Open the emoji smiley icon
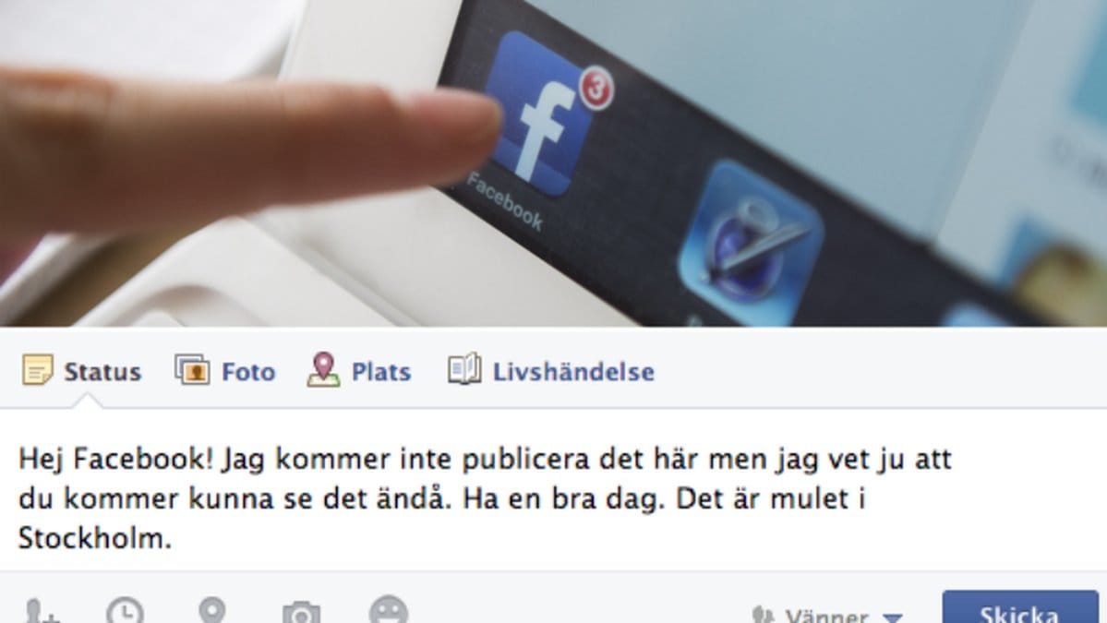This screenshot has width=1107, height=623. pyautogui.click(x=389, y=610)
